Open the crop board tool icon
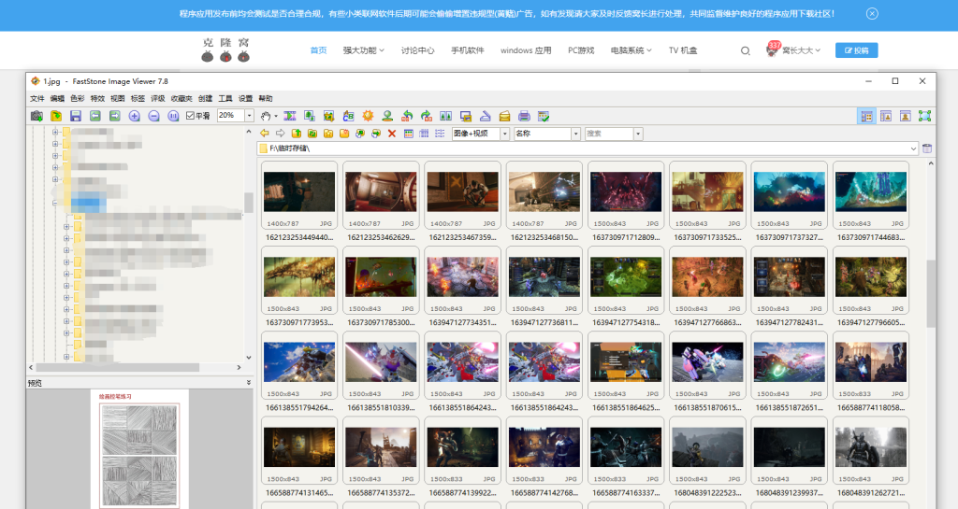This screenshot has height=509, width=958. [x=329, y=116]
